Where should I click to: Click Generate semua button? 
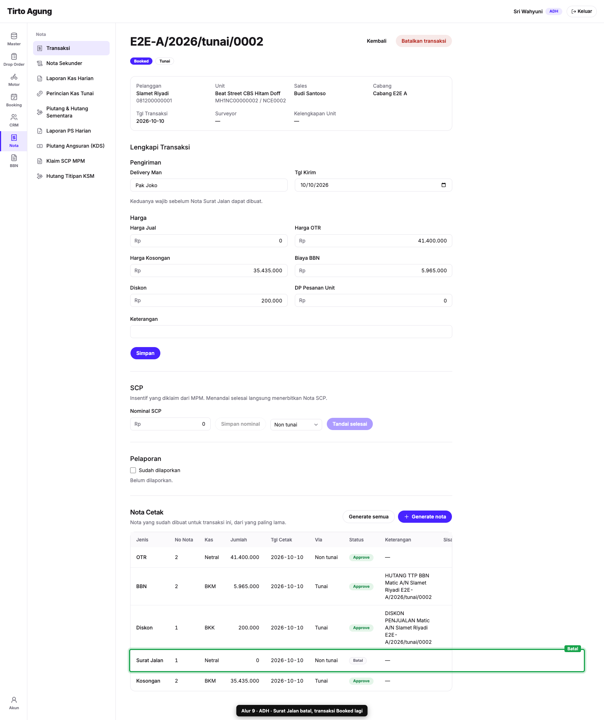click(x=369, y=517)
